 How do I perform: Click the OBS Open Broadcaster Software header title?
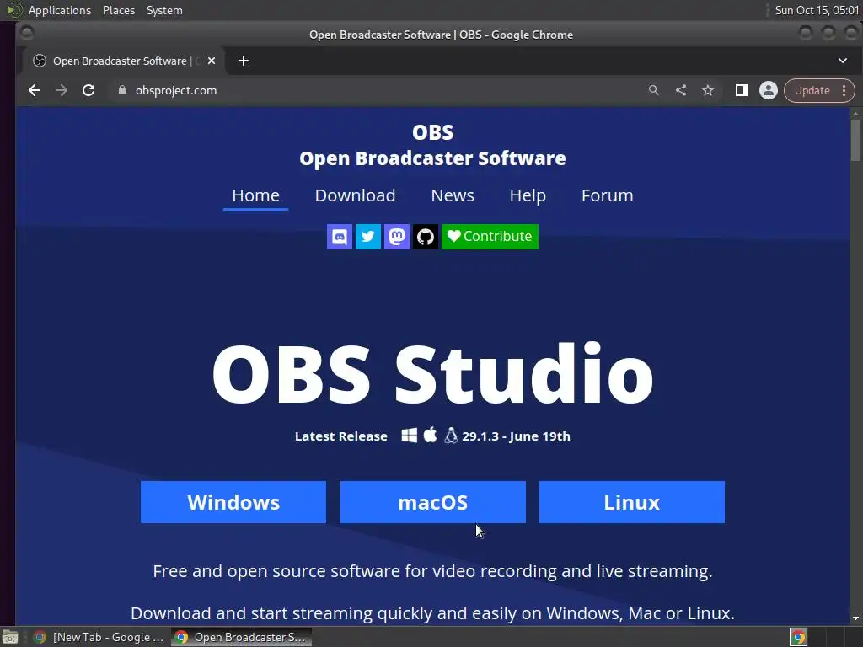pyautogui.click(x=432, y=145)
